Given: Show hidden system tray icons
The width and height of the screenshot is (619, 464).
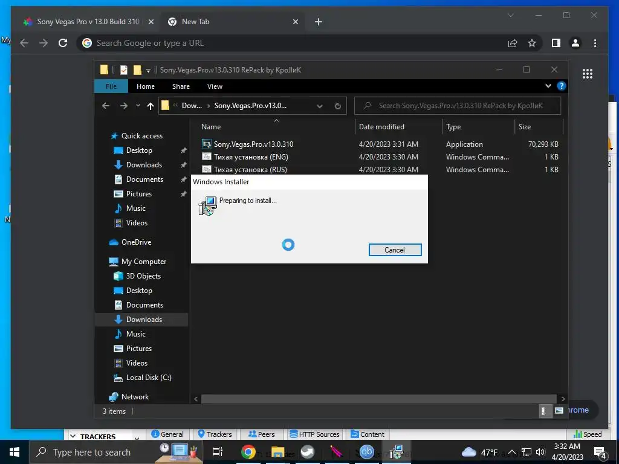Looking at the screenshot, I should [x=511, y=452].
